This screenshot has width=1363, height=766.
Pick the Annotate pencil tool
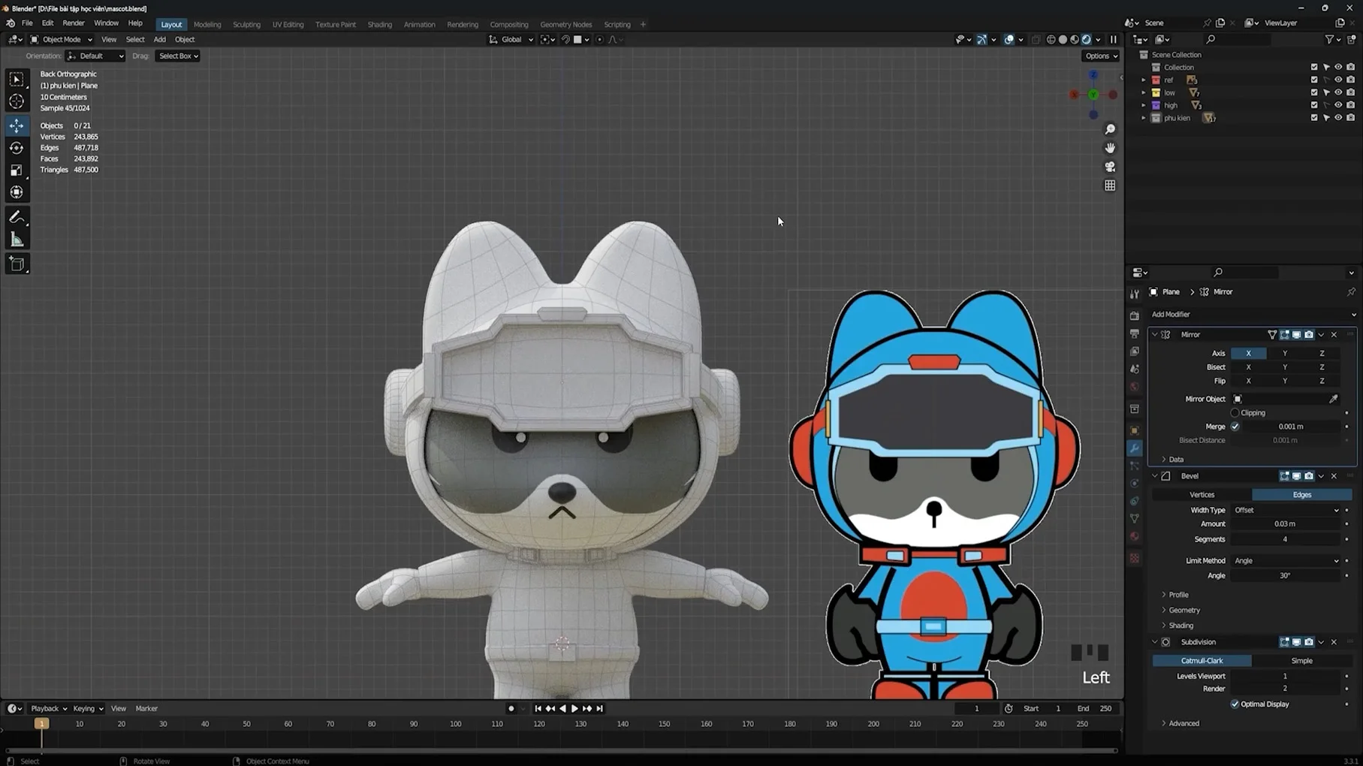[17, 218]
